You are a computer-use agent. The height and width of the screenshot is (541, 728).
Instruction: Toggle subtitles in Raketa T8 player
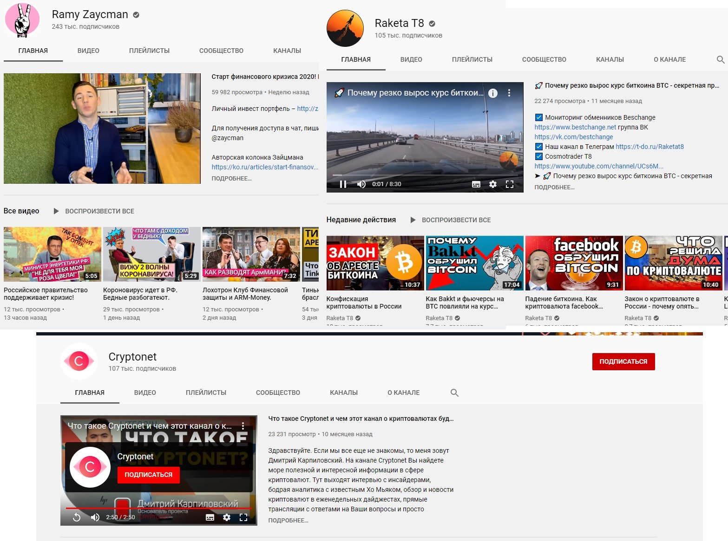(x=476, y=184)
